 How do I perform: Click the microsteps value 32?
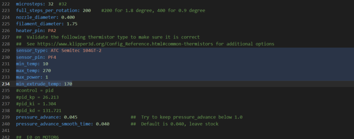[51, 4]
